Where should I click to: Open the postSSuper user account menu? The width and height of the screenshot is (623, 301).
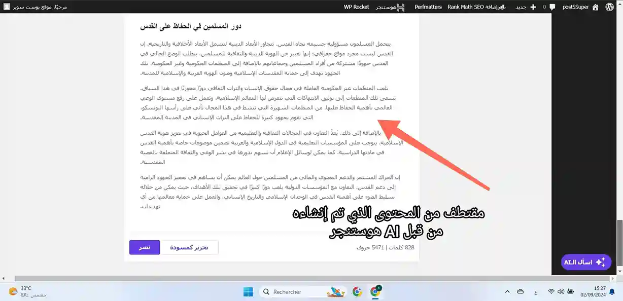pos(576,7)
